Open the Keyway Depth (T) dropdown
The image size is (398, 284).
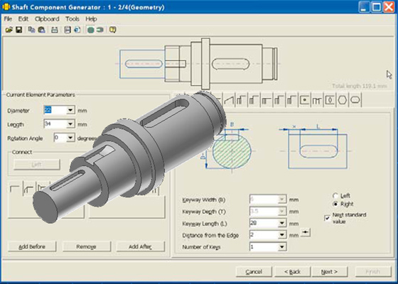click(282, 212)
